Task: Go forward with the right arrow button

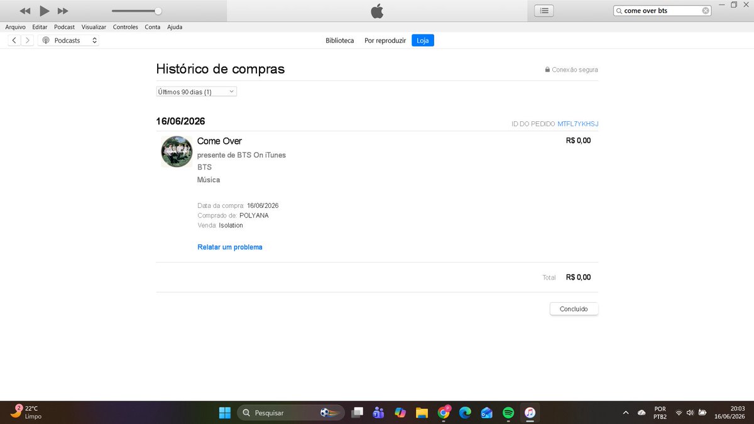Action: click(x=27, y=40)
